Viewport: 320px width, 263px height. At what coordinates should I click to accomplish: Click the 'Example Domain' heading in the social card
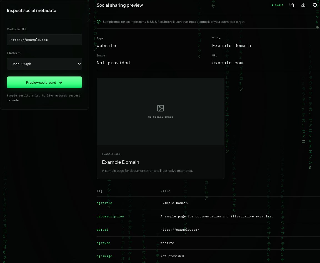(120, 162)
